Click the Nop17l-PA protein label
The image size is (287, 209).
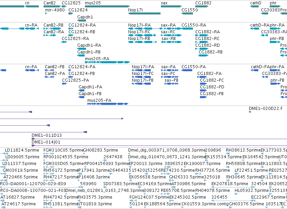pyautogui.click(x=143, y=67)
